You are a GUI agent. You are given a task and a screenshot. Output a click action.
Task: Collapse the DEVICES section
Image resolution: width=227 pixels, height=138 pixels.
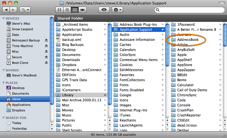pyautogui.click(x=3, y=18)
